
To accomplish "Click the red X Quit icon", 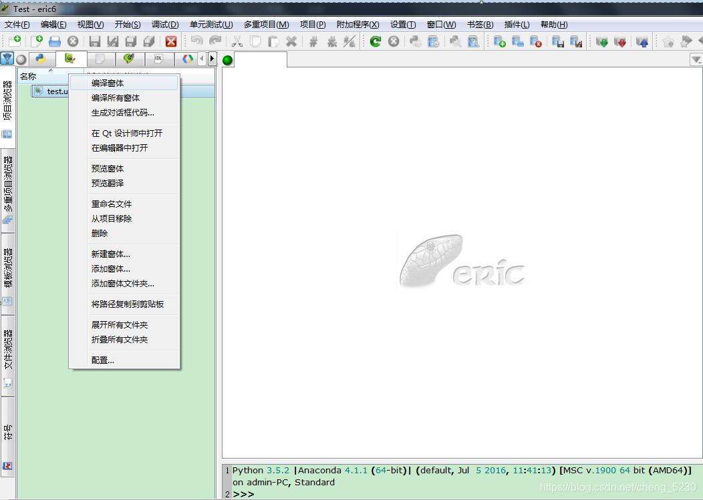I will [x=171, y=41].
